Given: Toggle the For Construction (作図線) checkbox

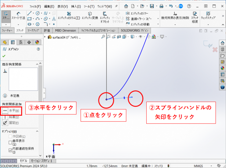Looking at the screenshot, I should coord(10,136).
